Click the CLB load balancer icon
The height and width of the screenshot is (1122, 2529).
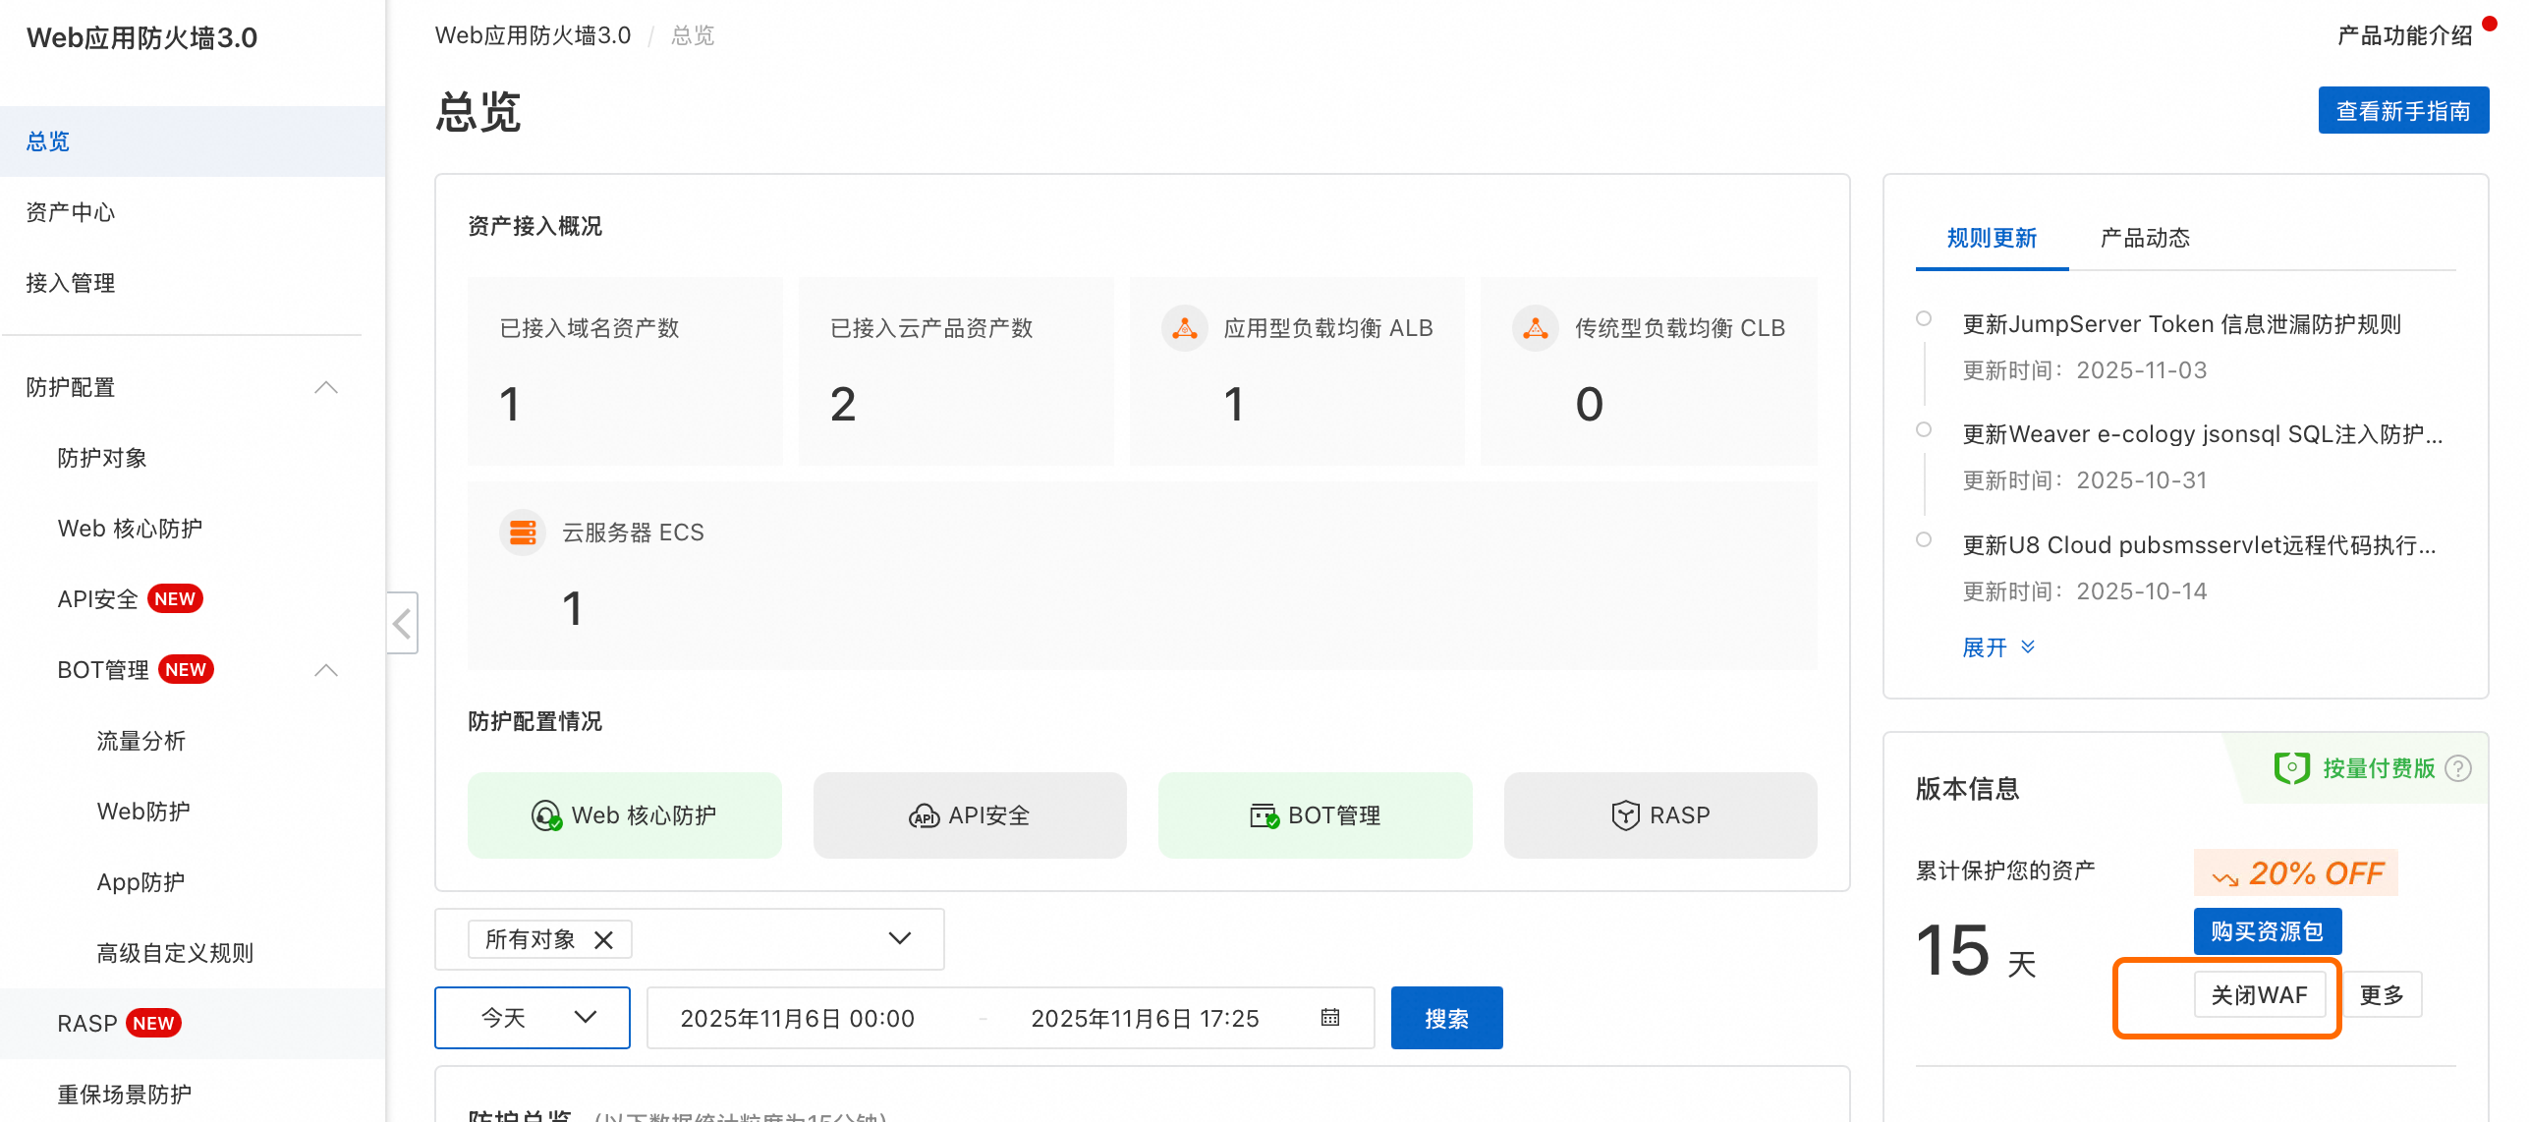click(x=1535, y=328)
